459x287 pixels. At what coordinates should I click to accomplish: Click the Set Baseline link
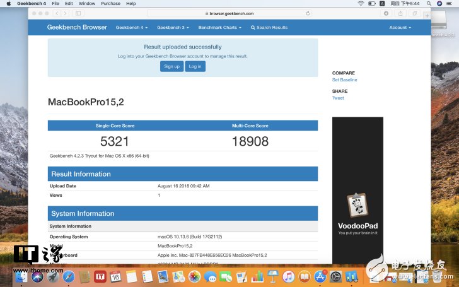(344, 80)
